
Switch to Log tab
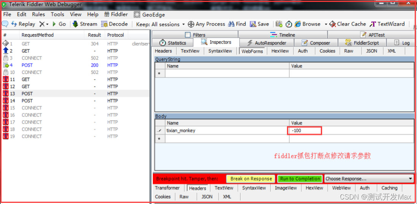(x=401, y=43)
